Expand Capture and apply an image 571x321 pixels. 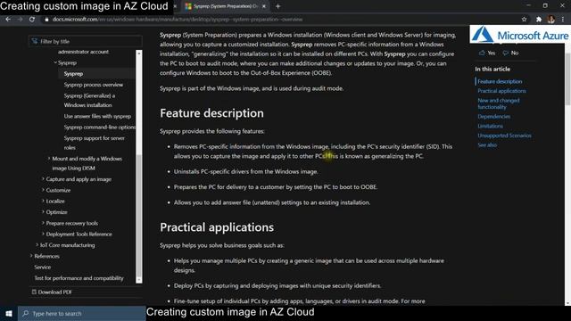(x=43, y=179)
